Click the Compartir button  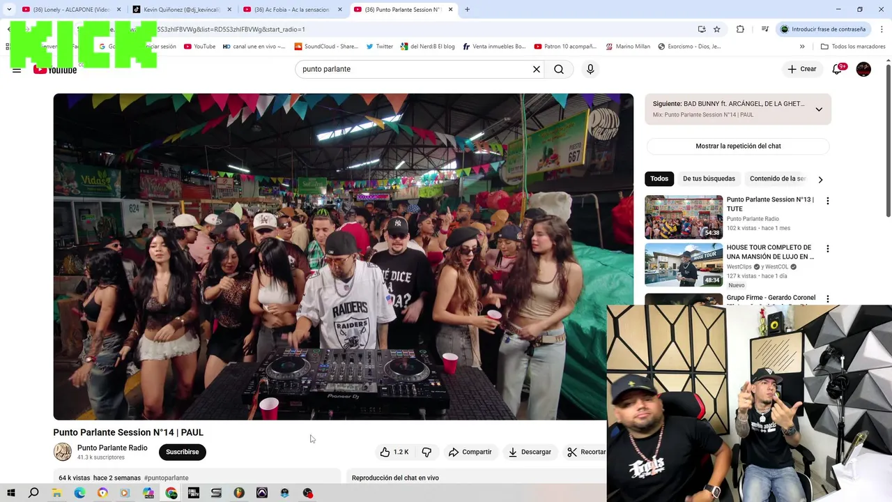(x=470, y=452)
